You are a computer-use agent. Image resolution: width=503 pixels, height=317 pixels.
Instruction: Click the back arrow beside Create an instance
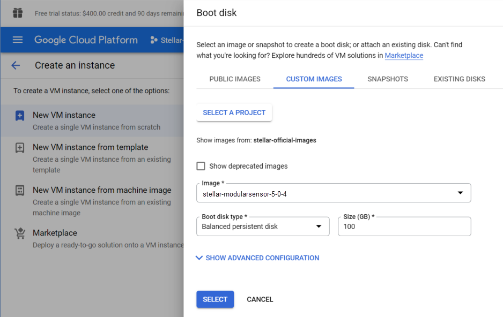tap(16, 65)
